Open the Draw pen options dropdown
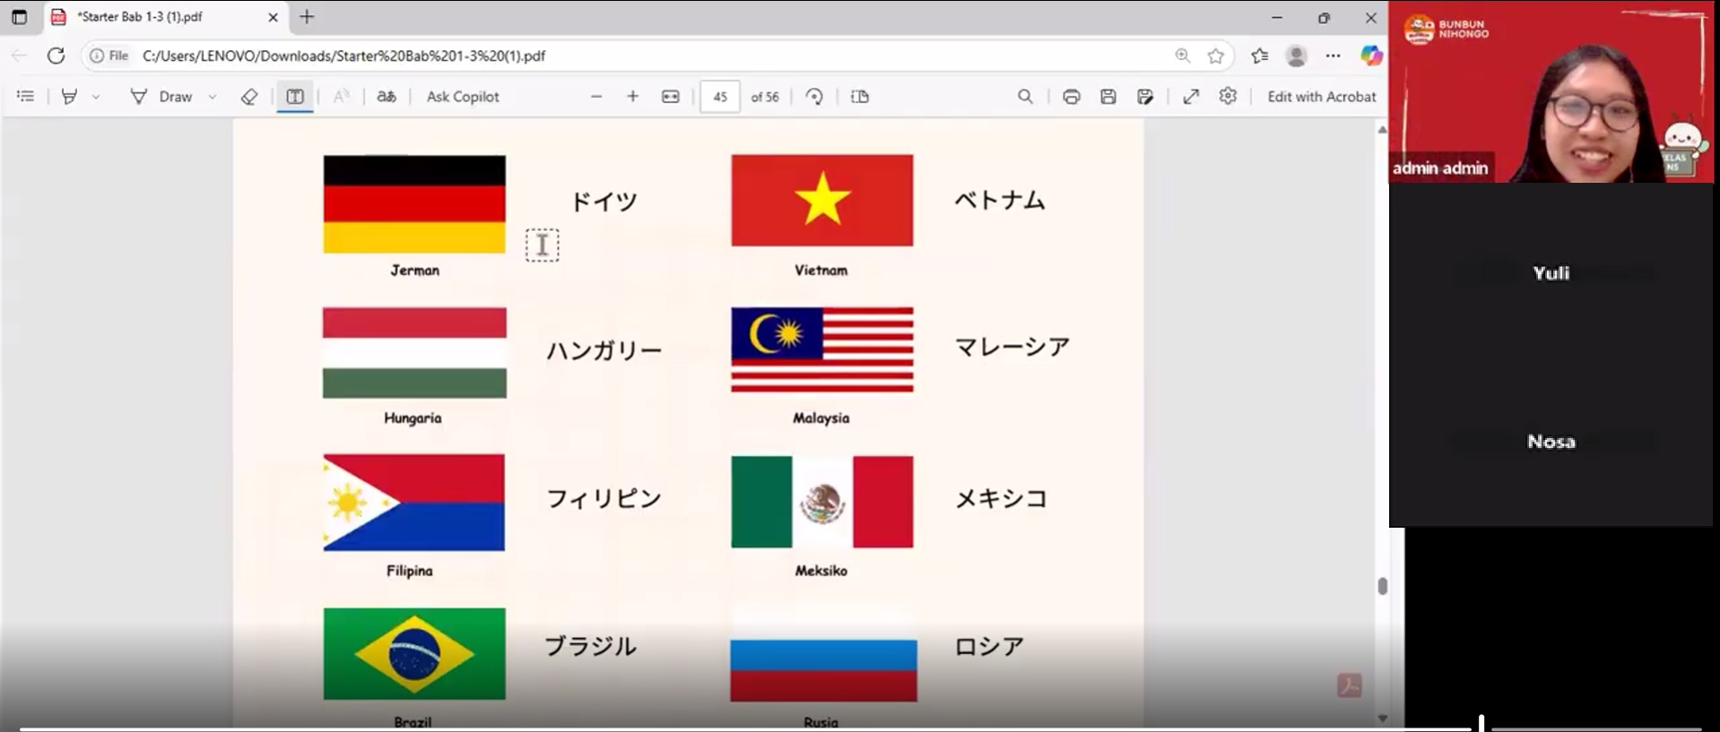1720x732 pixels. pyautogui.click(x=213, y=97)
